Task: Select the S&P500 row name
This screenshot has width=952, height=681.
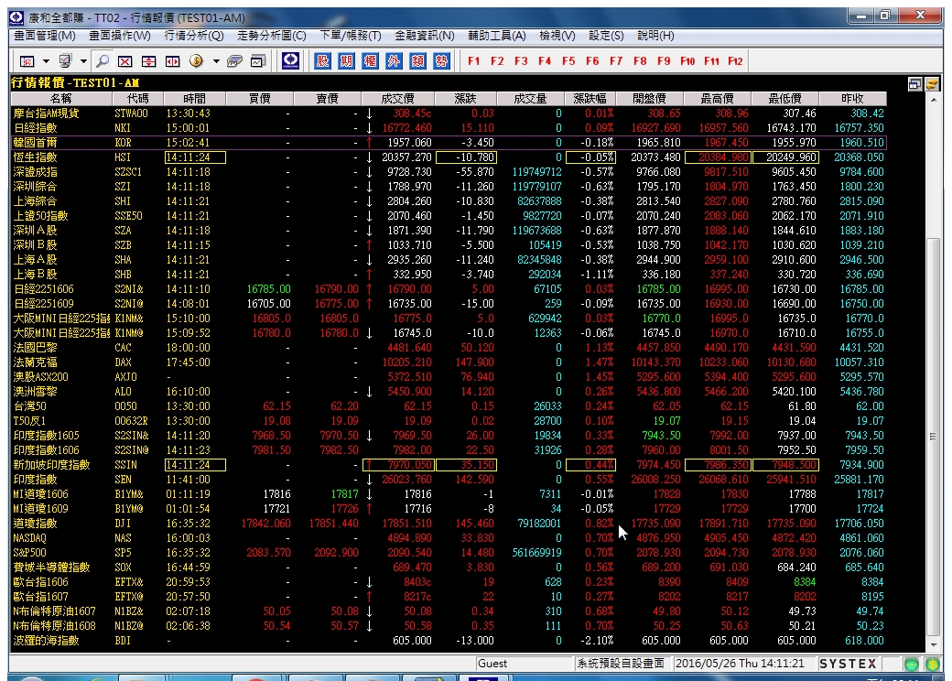Action: point(29,552)
